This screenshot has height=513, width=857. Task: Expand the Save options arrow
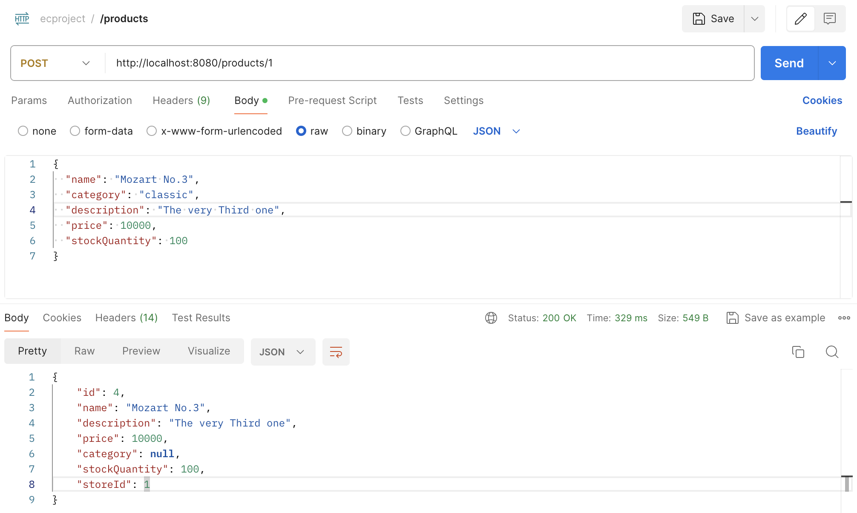[754, 19]
